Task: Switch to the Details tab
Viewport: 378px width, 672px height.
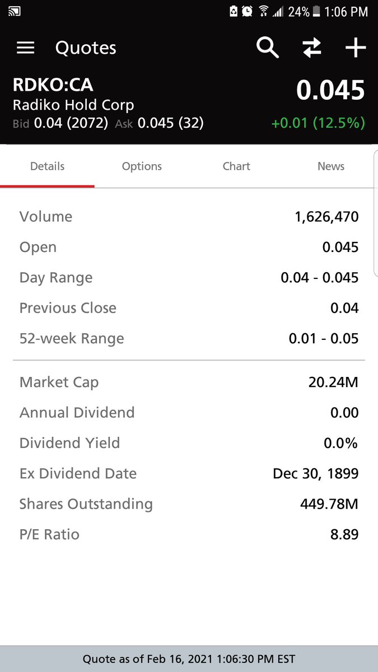Action: (x=48, y=166)
